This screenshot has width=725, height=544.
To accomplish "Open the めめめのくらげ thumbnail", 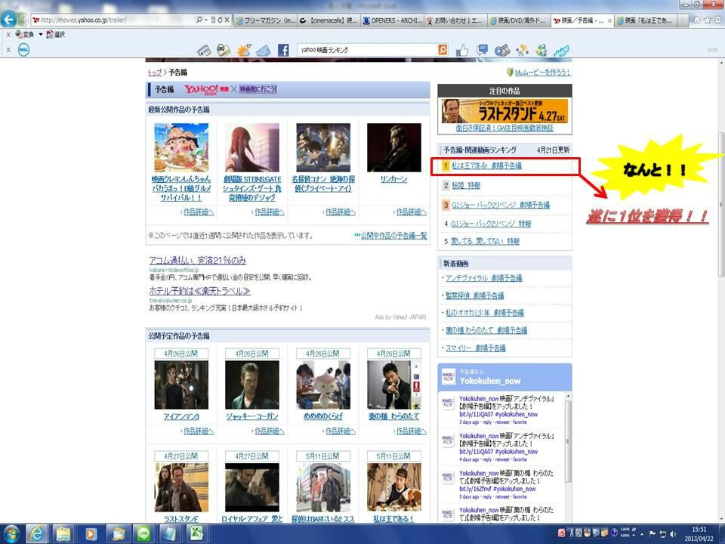I will pyautogui.click(x=323, y=385).
